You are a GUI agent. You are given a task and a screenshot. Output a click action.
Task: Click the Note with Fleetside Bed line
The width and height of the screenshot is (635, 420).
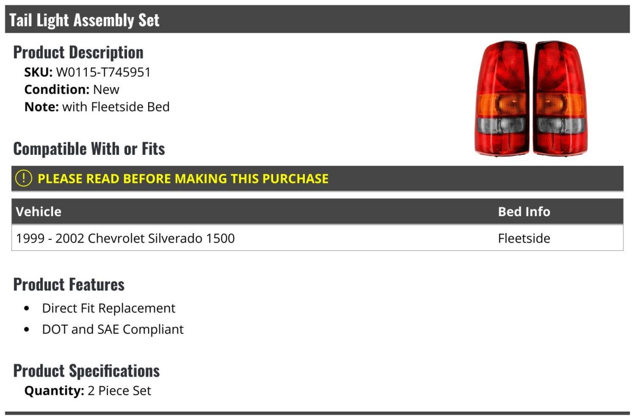(97, 107)
